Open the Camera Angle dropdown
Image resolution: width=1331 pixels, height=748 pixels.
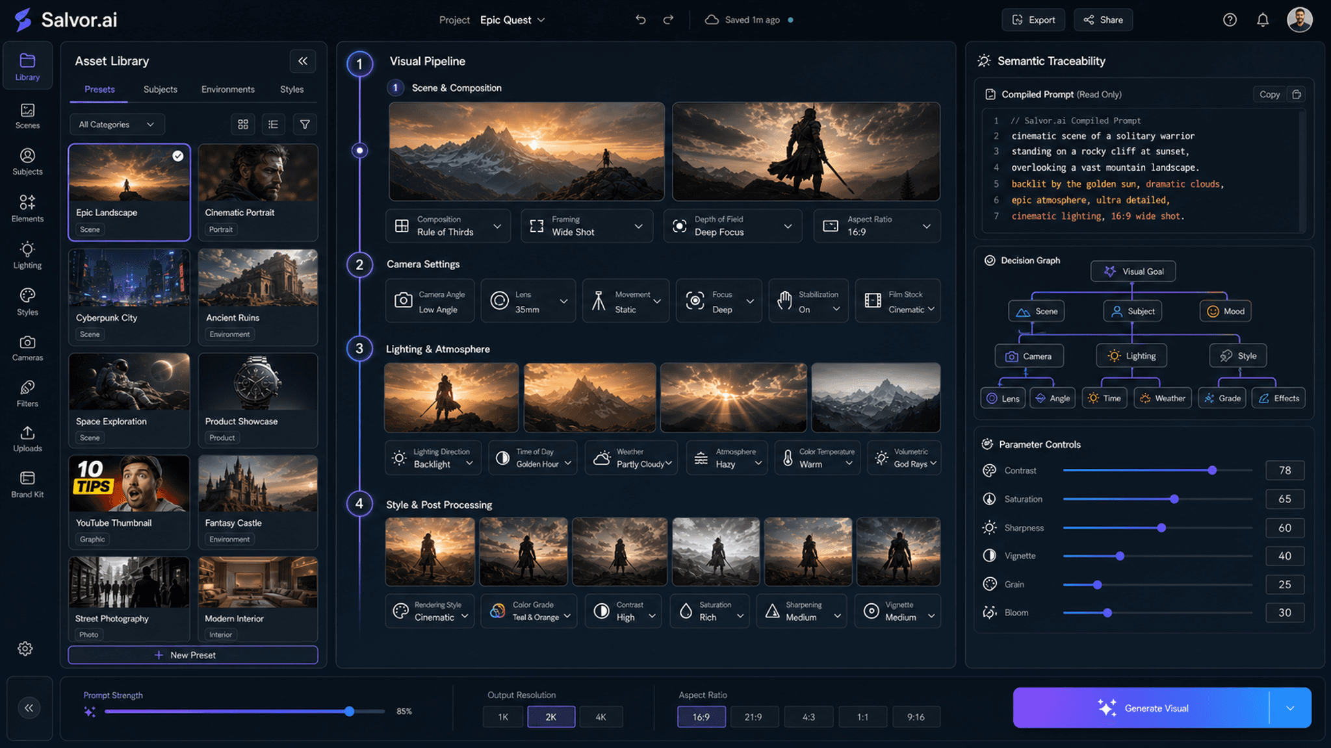(430, 301)
